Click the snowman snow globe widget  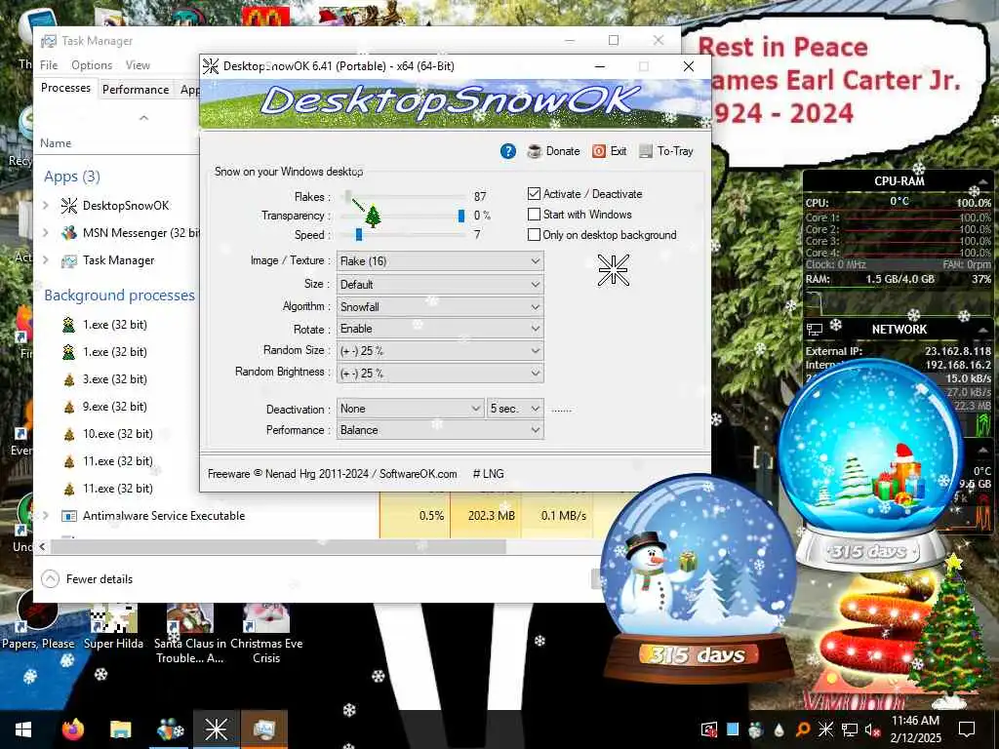click(x=698, y=576)
